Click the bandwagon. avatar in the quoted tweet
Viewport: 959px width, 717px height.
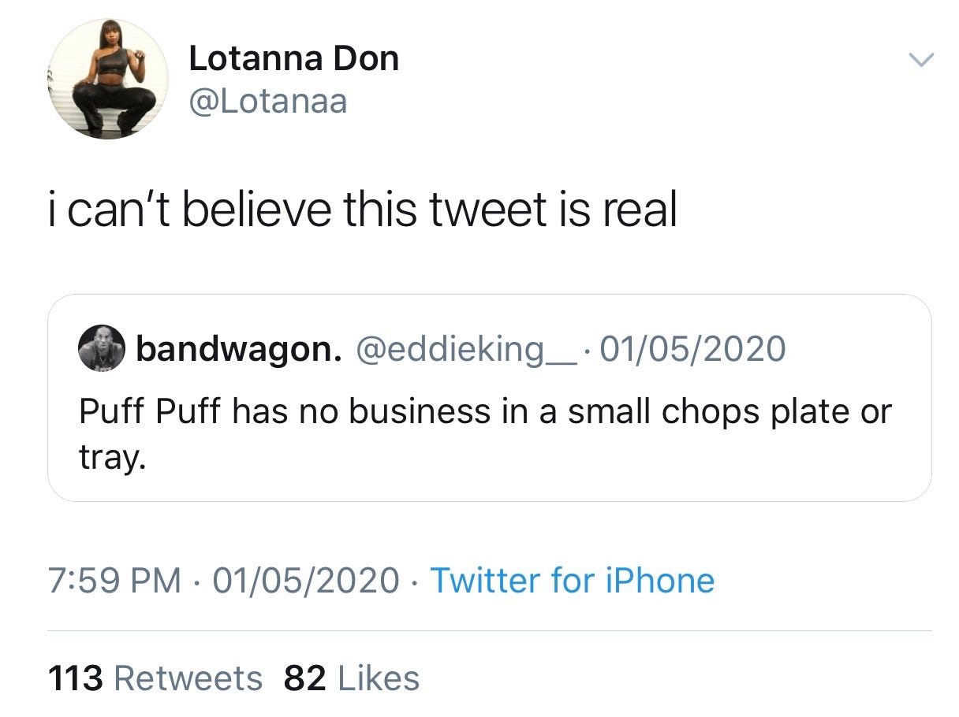tap(102, 347)
